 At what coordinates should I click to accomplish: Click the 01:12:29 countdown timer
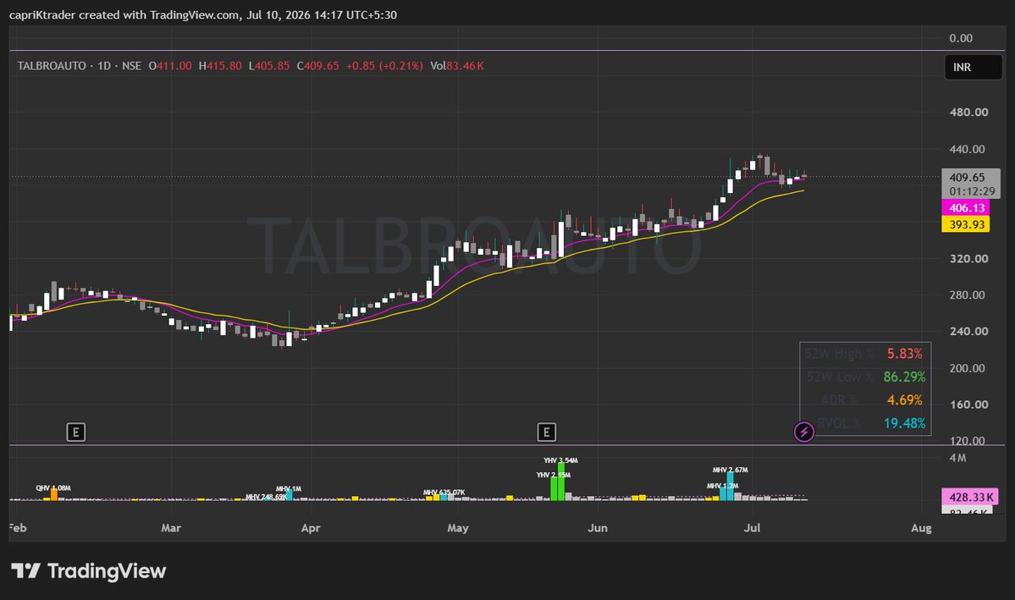click(x=973, y=191)
